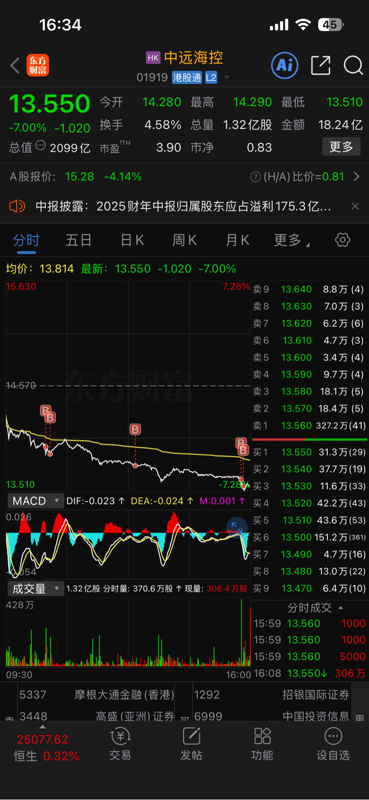Tap the current price 13.550
369x800 pixels.
coord(49,103)
